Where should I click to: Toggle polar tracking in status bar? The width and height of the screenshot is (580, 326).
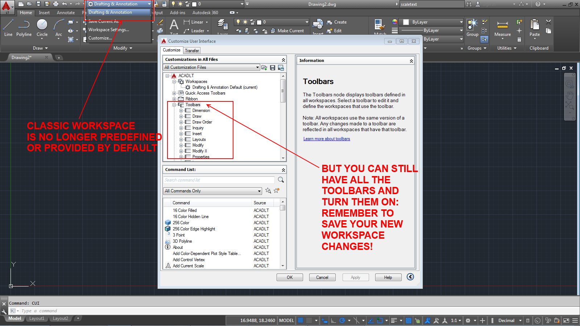[x=342, y=321]
